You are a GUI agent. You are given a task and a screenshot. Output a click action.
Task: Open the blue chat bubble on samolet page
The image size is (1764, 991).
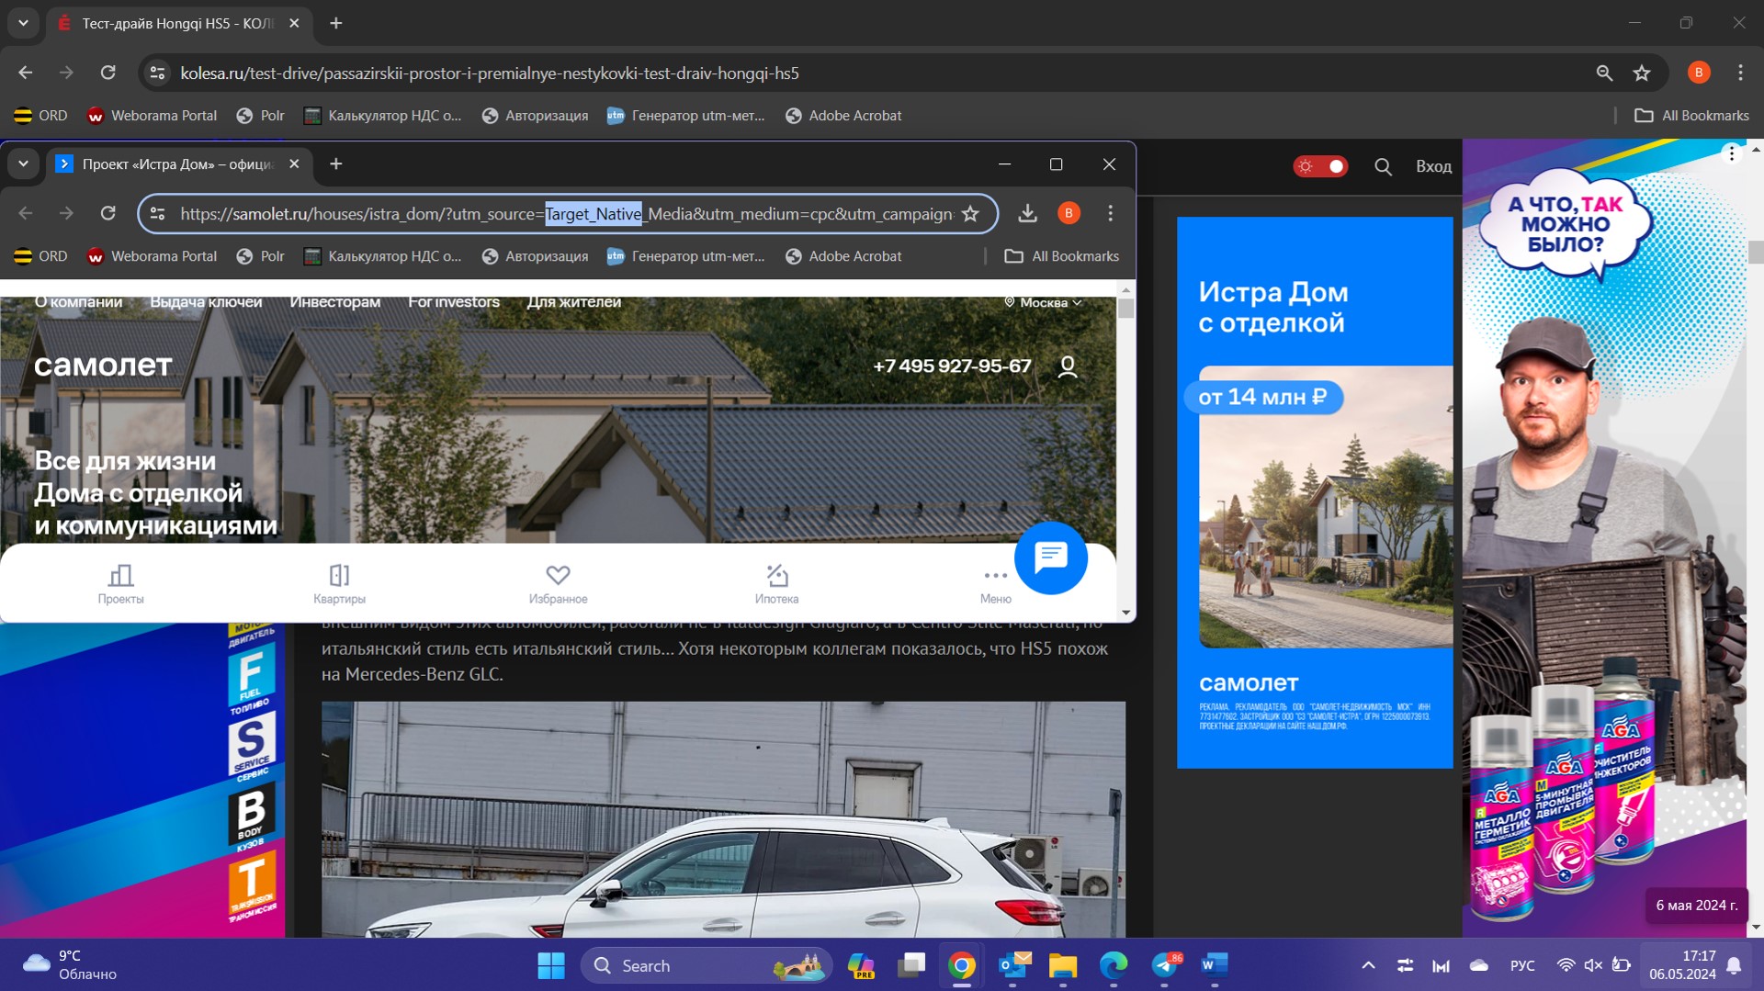(x=1051, y=557)
